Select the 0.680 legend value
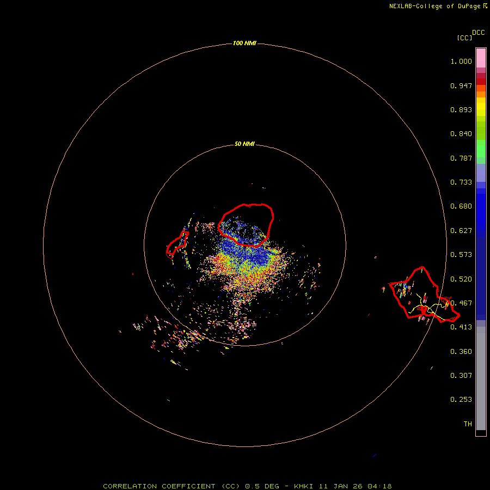The width and height of the screenshot is (490, 490). point(461,206)
